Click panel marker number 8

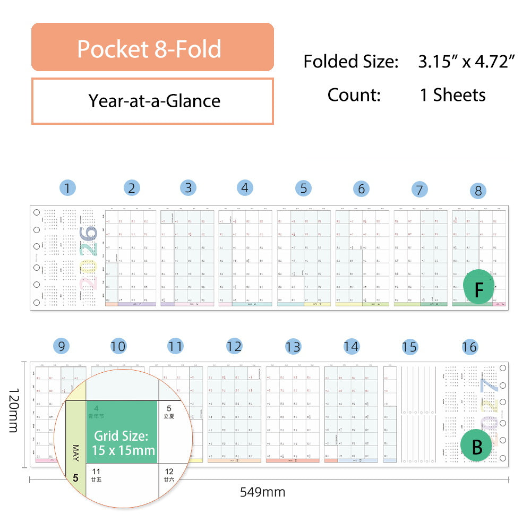(478, 191)
